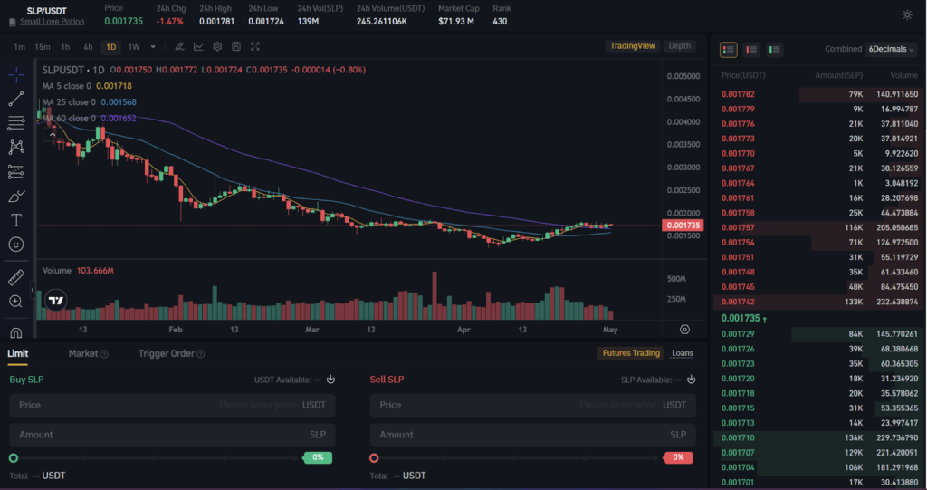Deposit USDT using download icon

pos(331,380)
